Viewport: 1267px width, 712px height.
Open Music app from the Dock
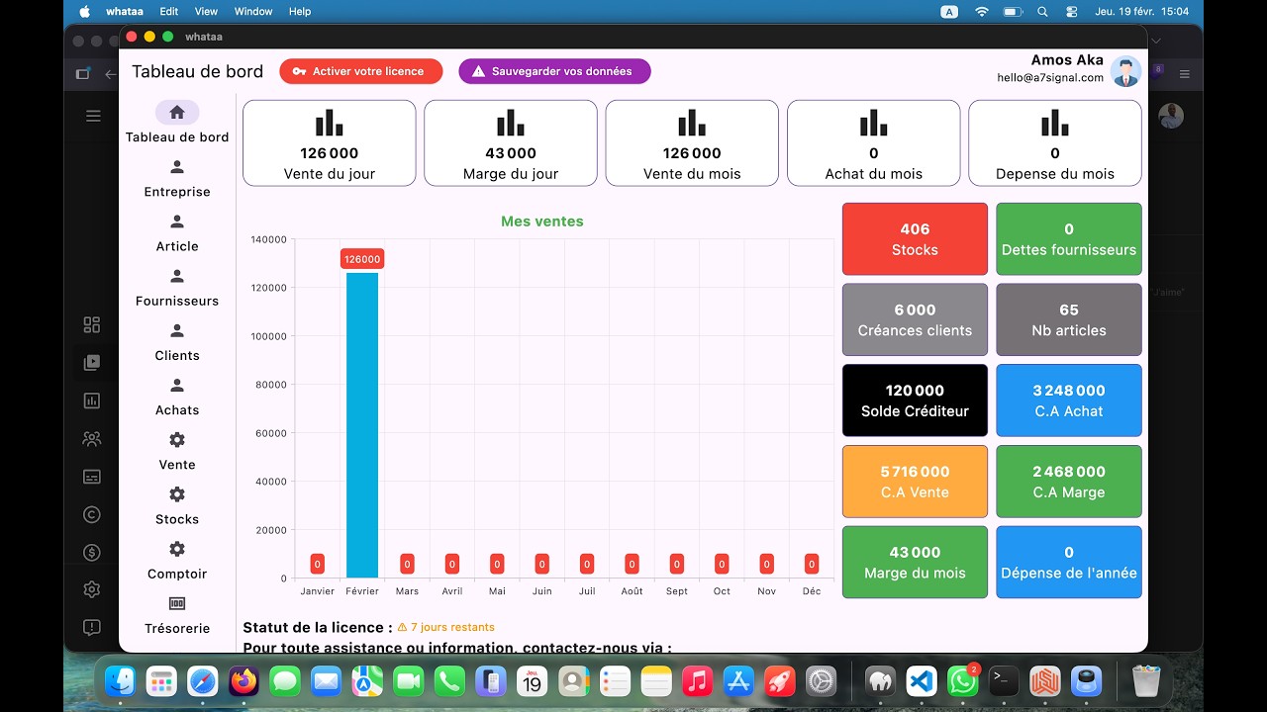698,680
